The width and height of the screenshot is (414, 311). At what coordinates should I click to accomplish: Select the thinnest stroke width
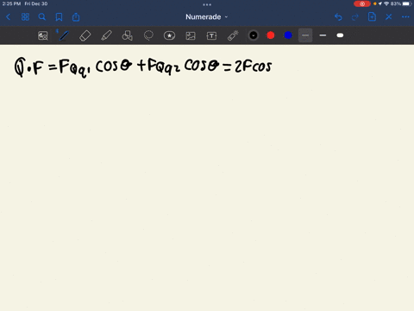pos(305,35)
